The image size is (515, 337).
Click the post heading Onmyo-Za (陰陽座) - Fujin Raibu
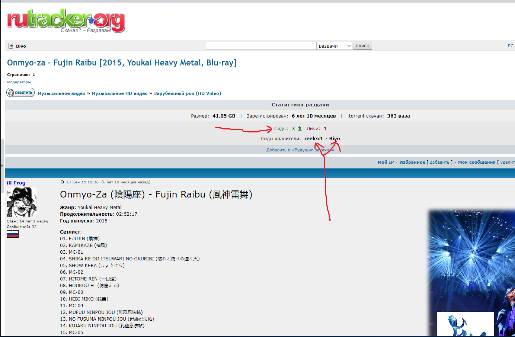pyautogui.click(x=156, y=195)
